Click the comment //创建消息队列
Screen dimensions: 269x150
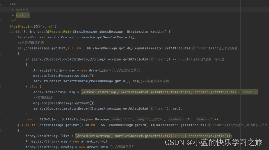point(128,70)
